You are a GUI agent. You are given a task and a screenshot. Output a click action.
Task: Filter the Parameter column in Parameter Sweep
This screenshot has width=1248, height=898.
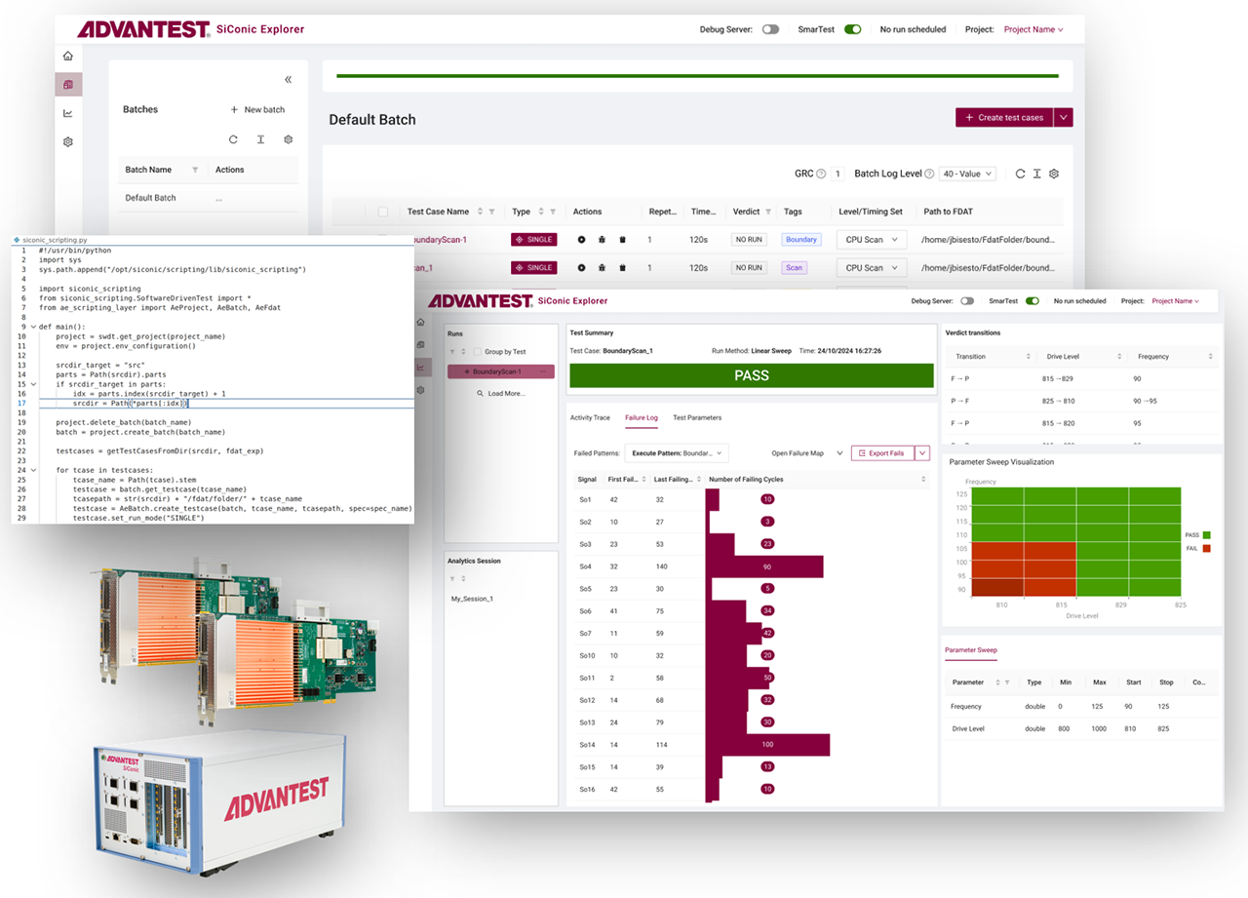1007,683
